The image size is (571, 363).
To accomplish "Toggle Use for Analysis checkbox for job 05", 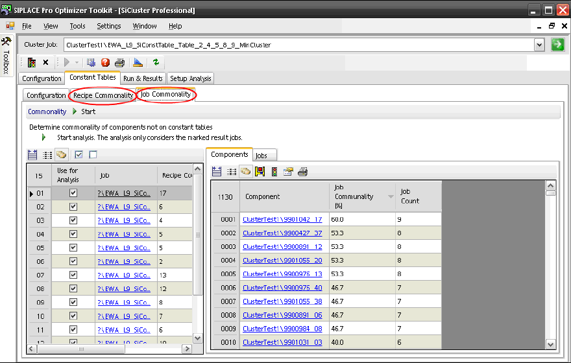I will [x=73, y=248].
